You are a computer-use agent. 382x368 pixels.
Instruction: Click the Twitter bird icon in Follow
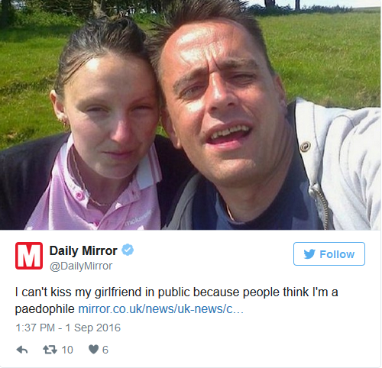point(309,254)
